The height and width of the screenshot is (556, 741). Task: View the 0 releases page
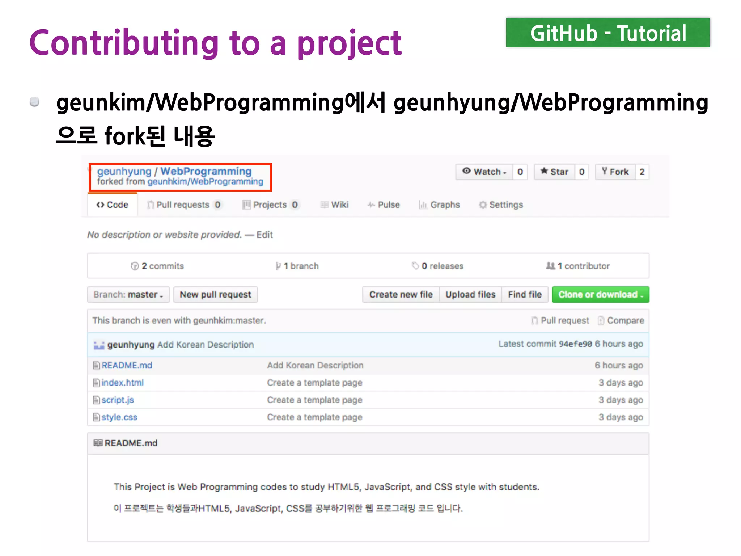[x=437, y=266]
